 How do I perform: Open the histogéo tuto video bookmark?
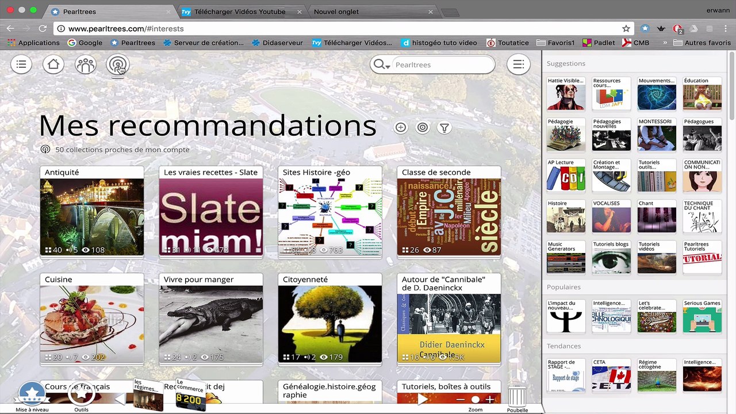pos(439,43)
